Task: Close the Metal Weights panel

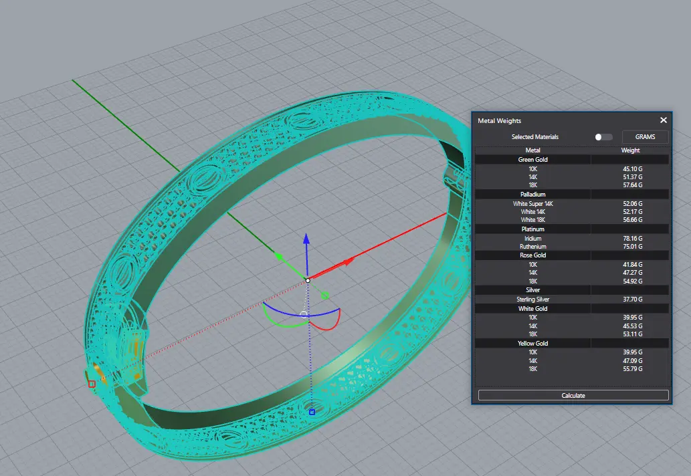Action: pyautogui.click(x=663, y=120)
